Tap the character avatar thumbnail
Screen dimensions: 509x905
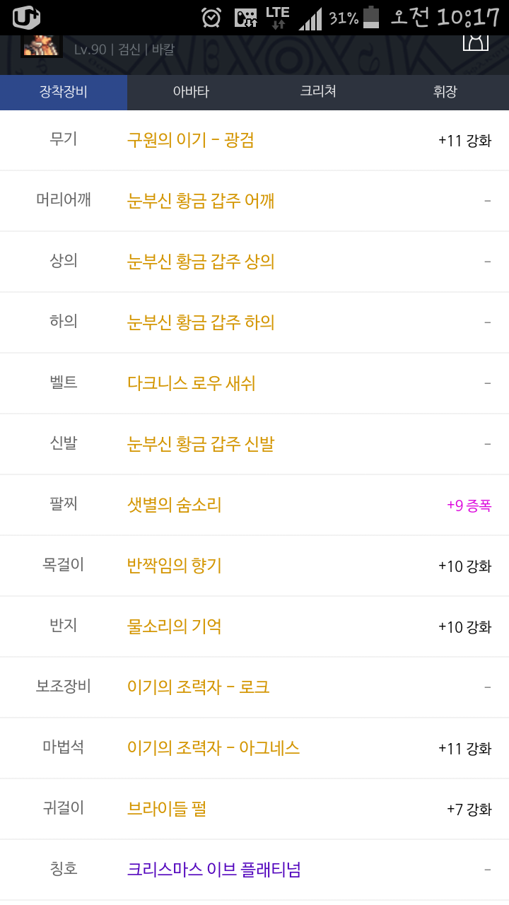coord(41,45)
